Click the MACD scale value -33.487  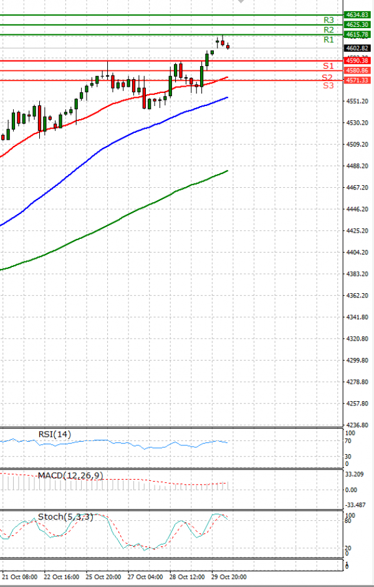[x=355, y=505]
